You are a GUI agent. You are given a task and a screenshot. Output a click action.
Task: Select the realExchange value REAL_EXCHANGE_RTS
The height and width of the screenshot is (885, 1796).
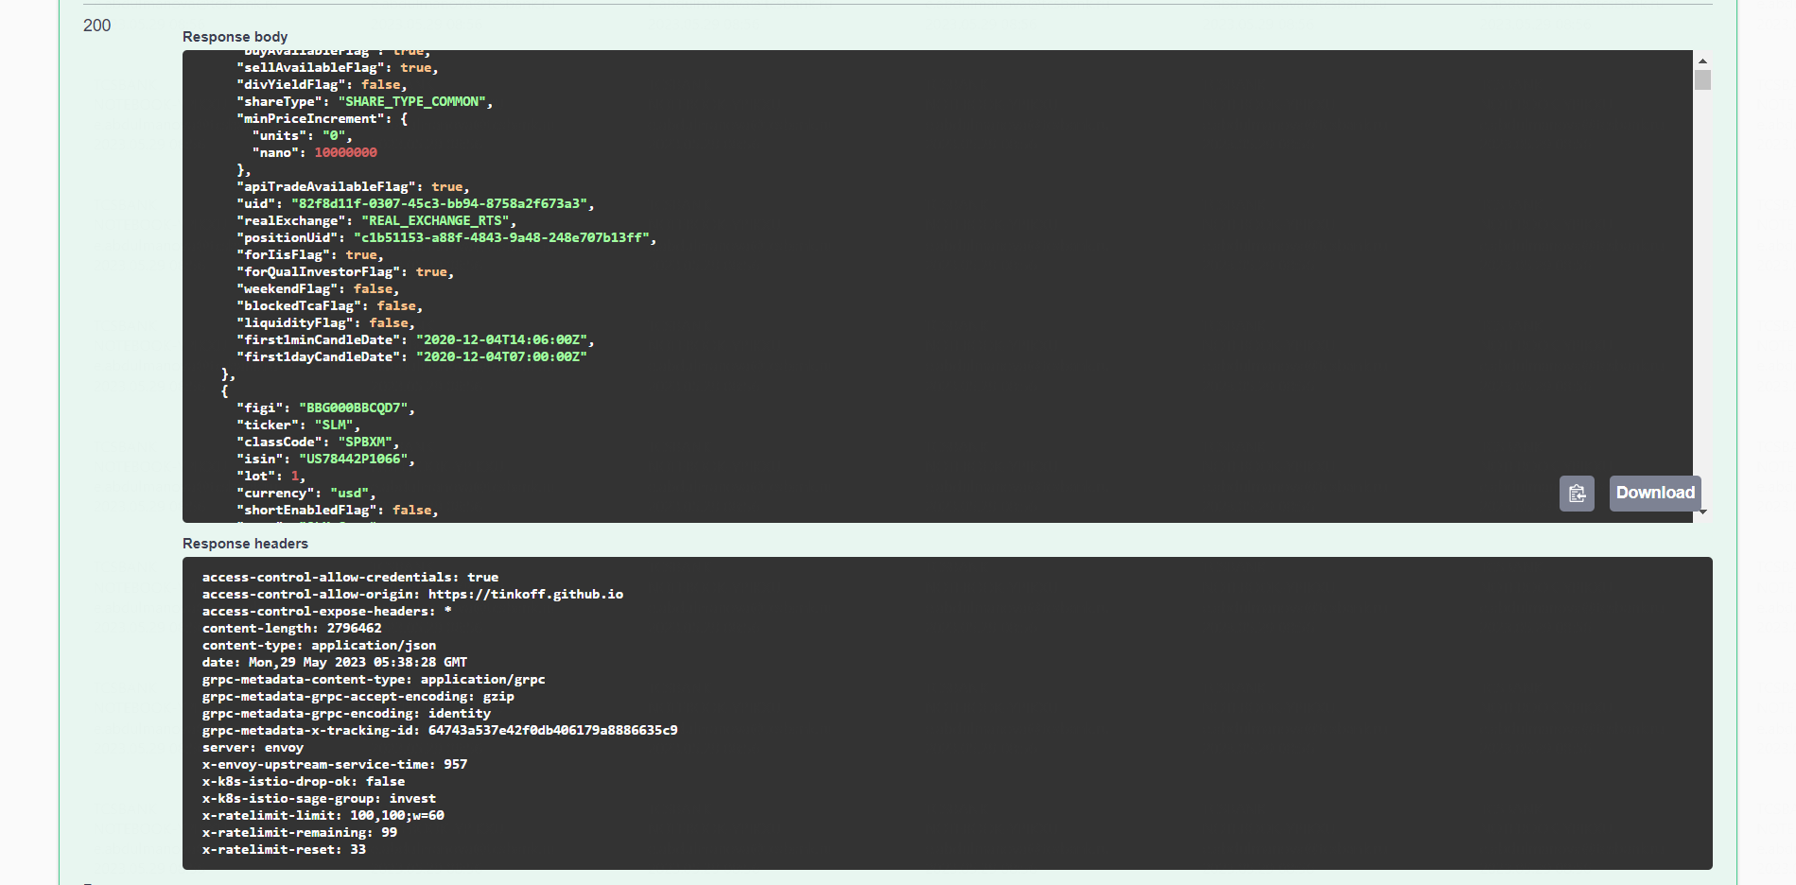435,219
